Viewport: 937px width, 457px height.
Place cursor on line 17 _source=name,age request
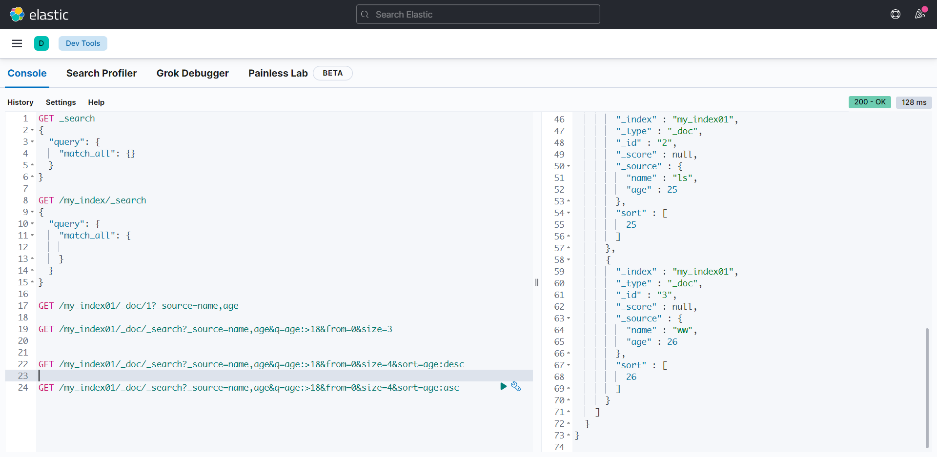[139, 306]
